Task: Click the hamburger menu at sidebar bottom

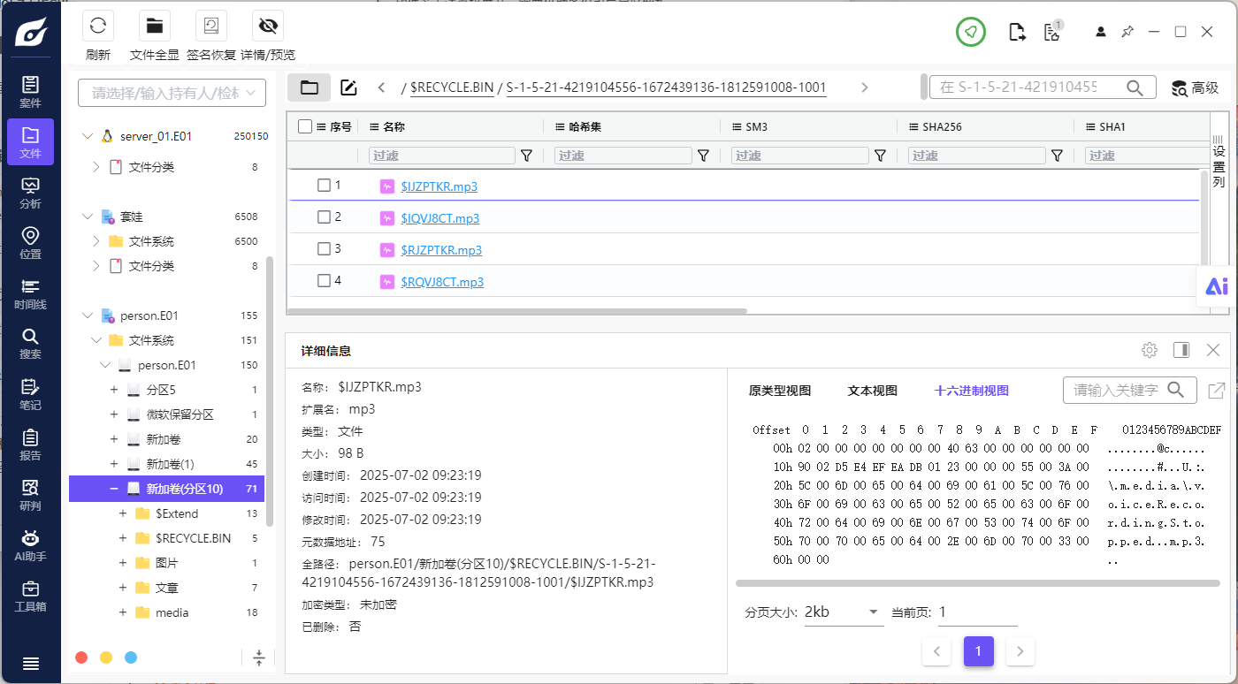Action: coord(30,664)
